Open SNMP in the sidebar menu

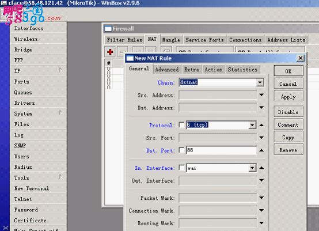coord(38,146)
